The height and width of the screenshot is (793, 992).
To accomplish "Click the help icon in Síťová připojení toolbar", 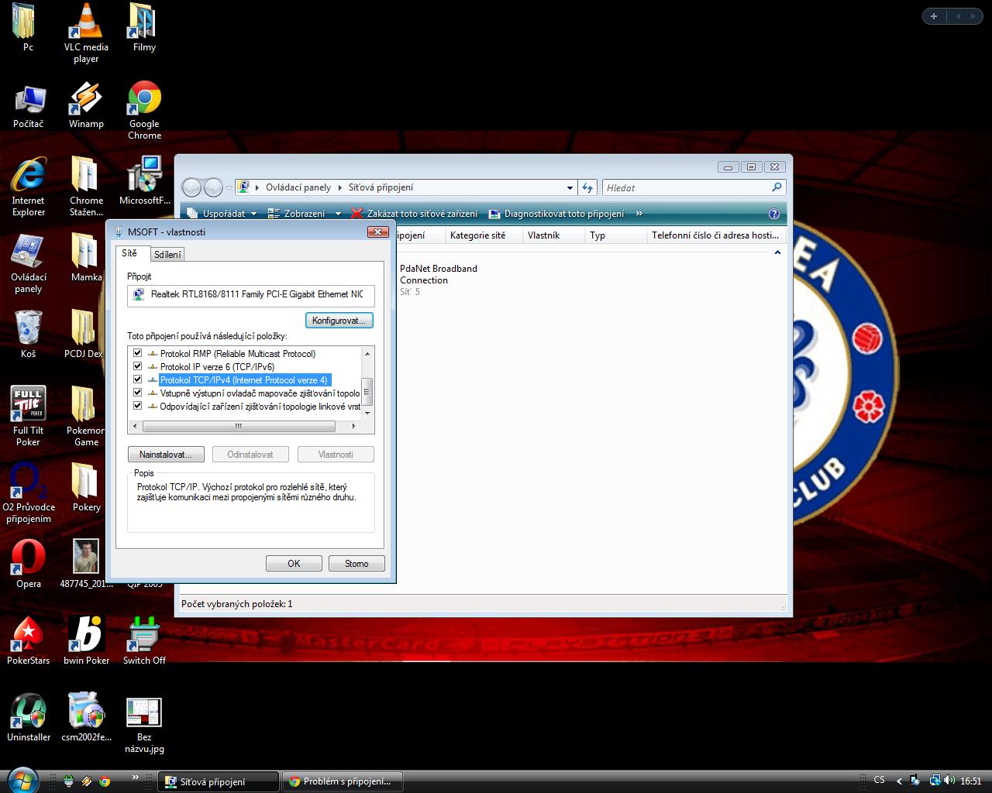I will coord(773,214).
